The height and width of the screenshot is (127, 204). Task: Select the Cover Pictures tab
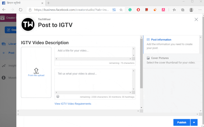tap(171, 61)
